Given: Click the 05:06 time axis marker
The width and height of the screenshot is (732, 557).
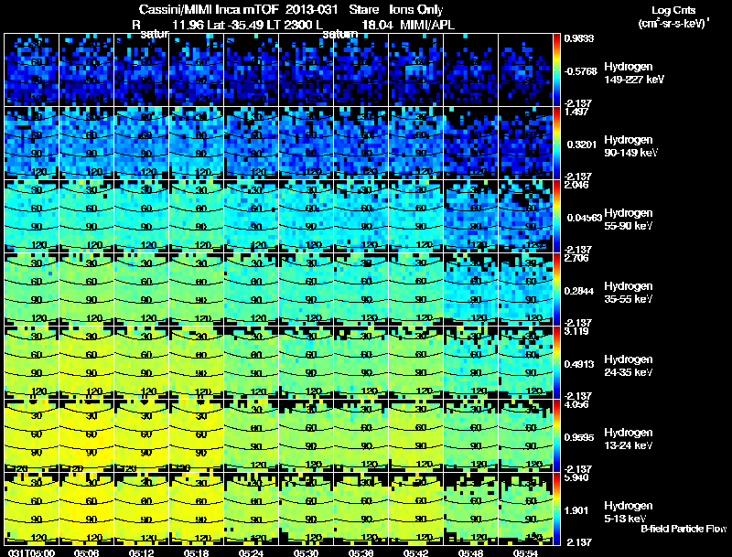Looking at the screenshot, I should click(x=86, y=552).
